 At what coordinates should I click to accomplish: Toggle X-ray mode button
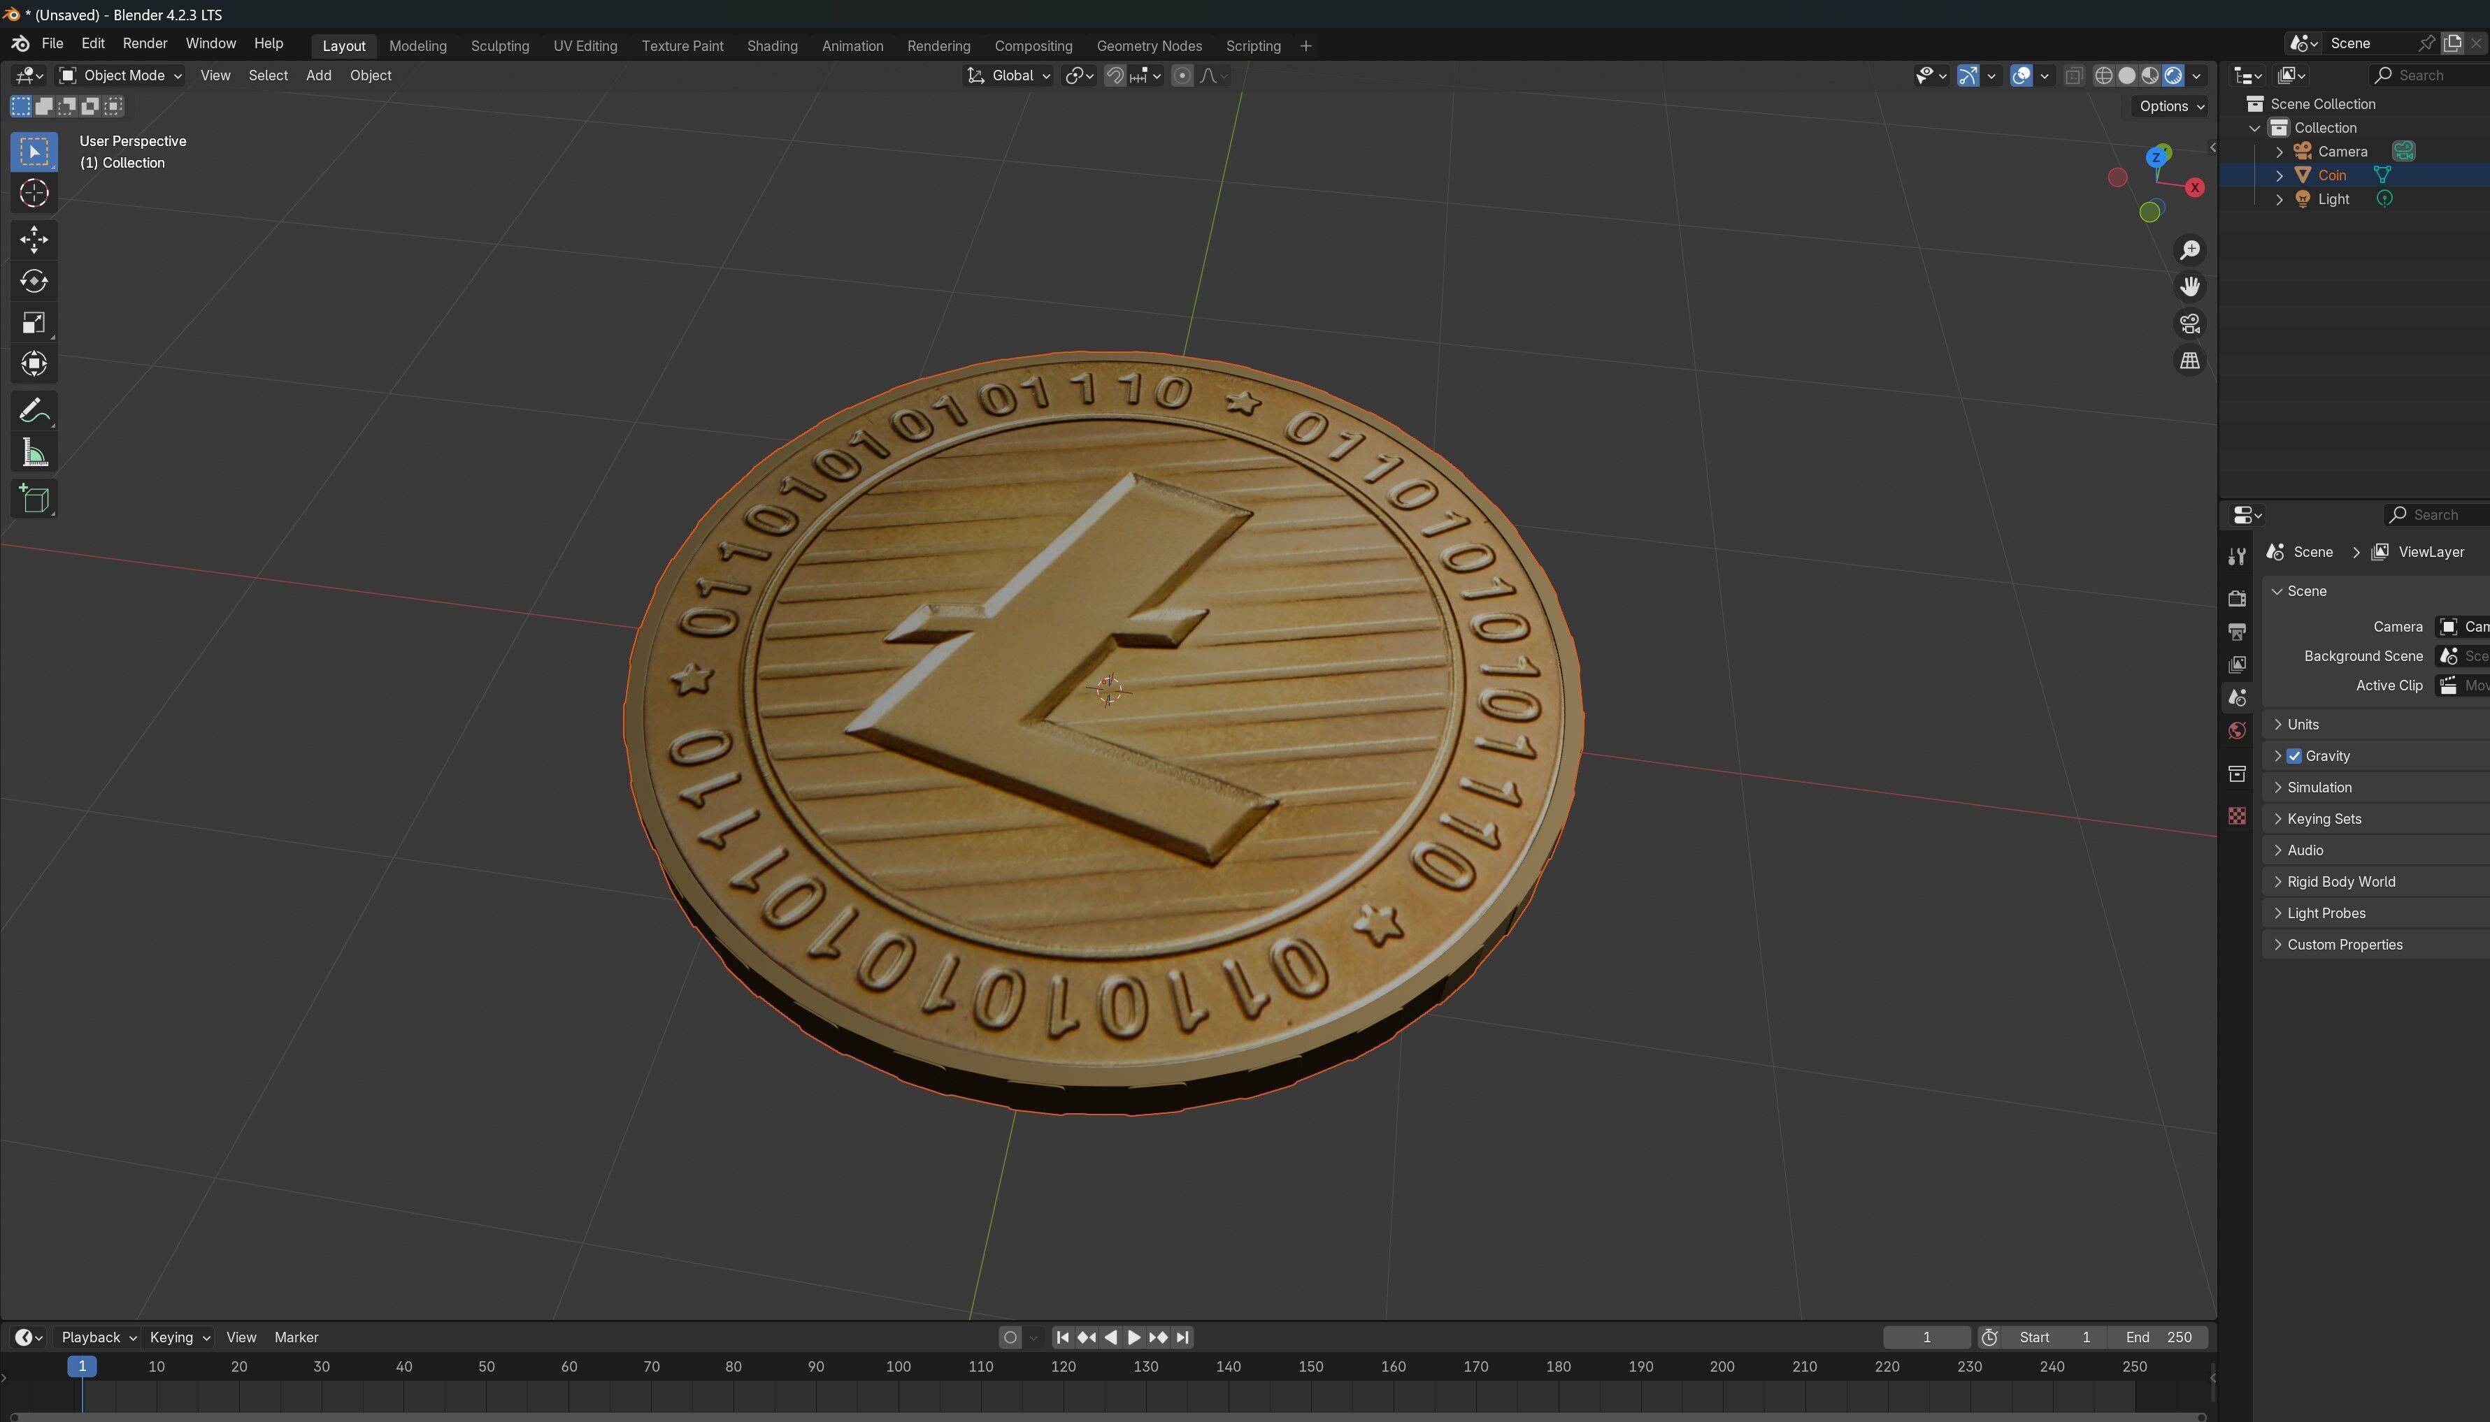(x=2074, y=75)
